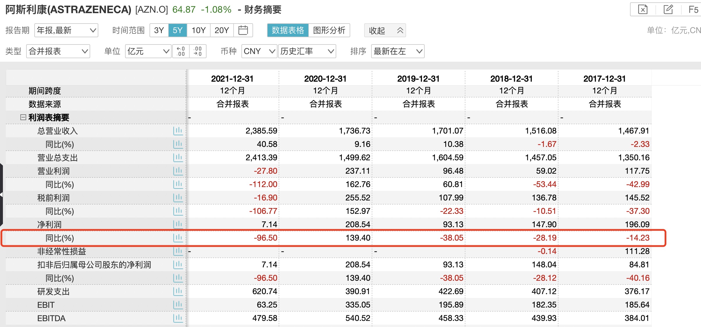701x327 pixels.
Task: Click the 收起 collapse button
Action: click(385, 30)
